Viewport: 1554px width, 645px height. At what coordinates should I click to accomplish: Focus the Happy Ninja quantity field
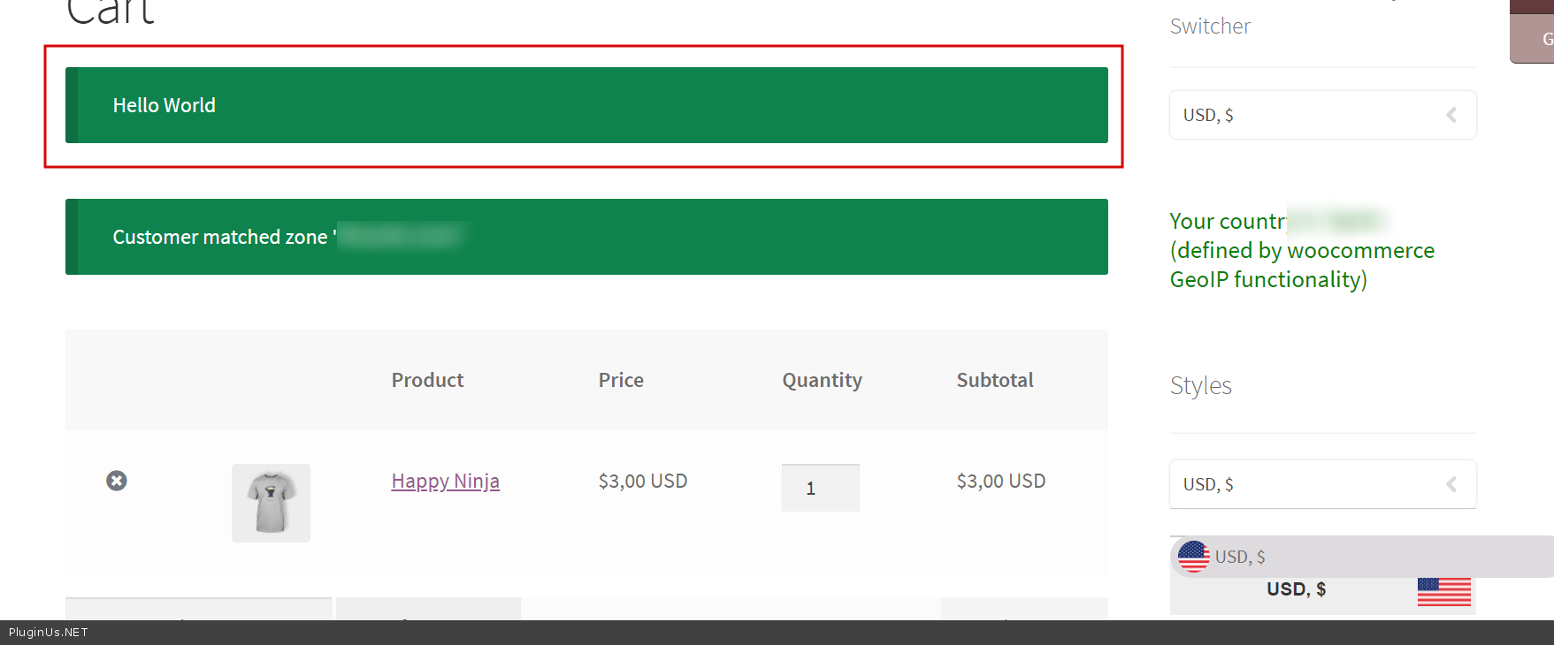[820, 488]
